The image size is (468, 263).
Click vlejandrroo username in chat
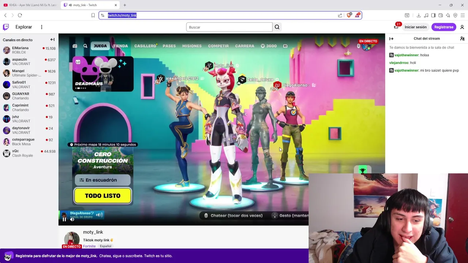399,63
